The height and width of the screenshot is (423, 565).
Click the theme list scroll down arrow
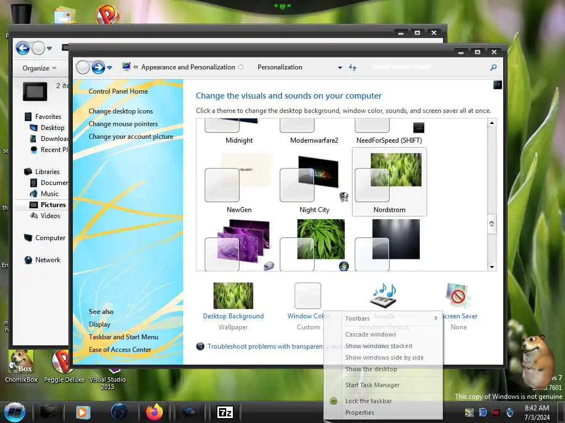pos(492,267)
